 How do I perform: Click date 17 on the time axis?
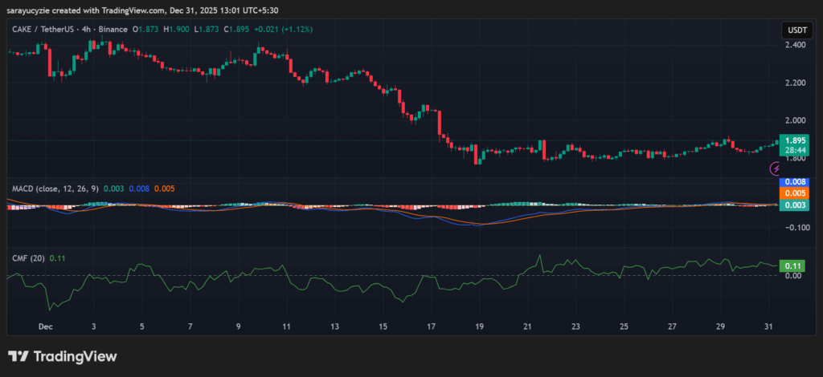coord(431,327)
